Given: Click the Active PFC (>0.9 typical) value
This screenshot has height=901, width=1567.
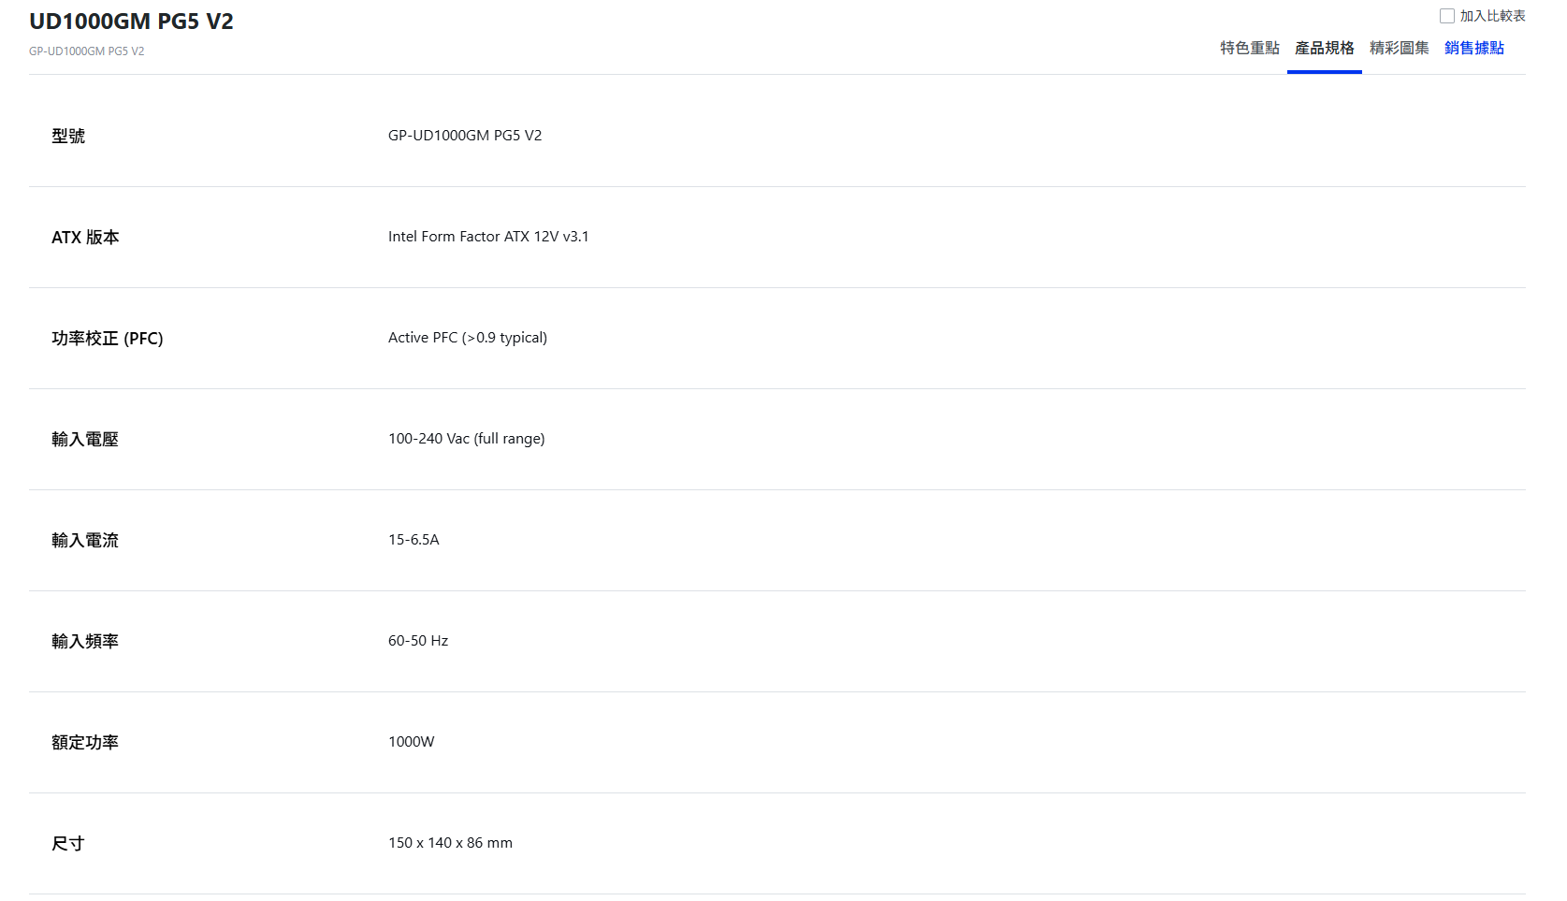Looking at the screenshot, I should [x=468, y=338].
